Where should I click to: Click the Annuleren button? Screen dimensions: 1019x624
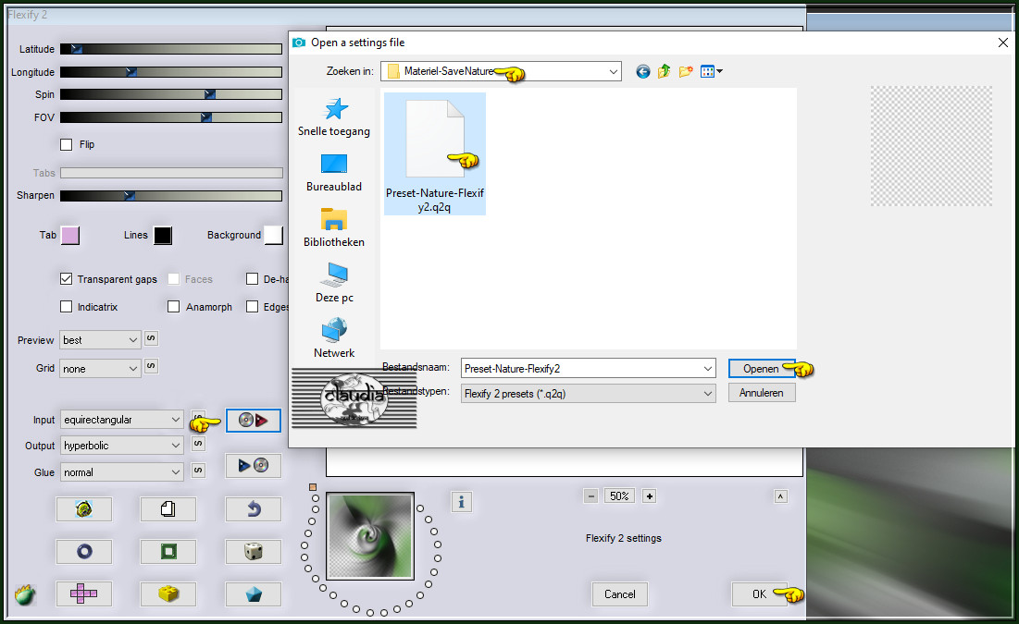pos(761,393)
